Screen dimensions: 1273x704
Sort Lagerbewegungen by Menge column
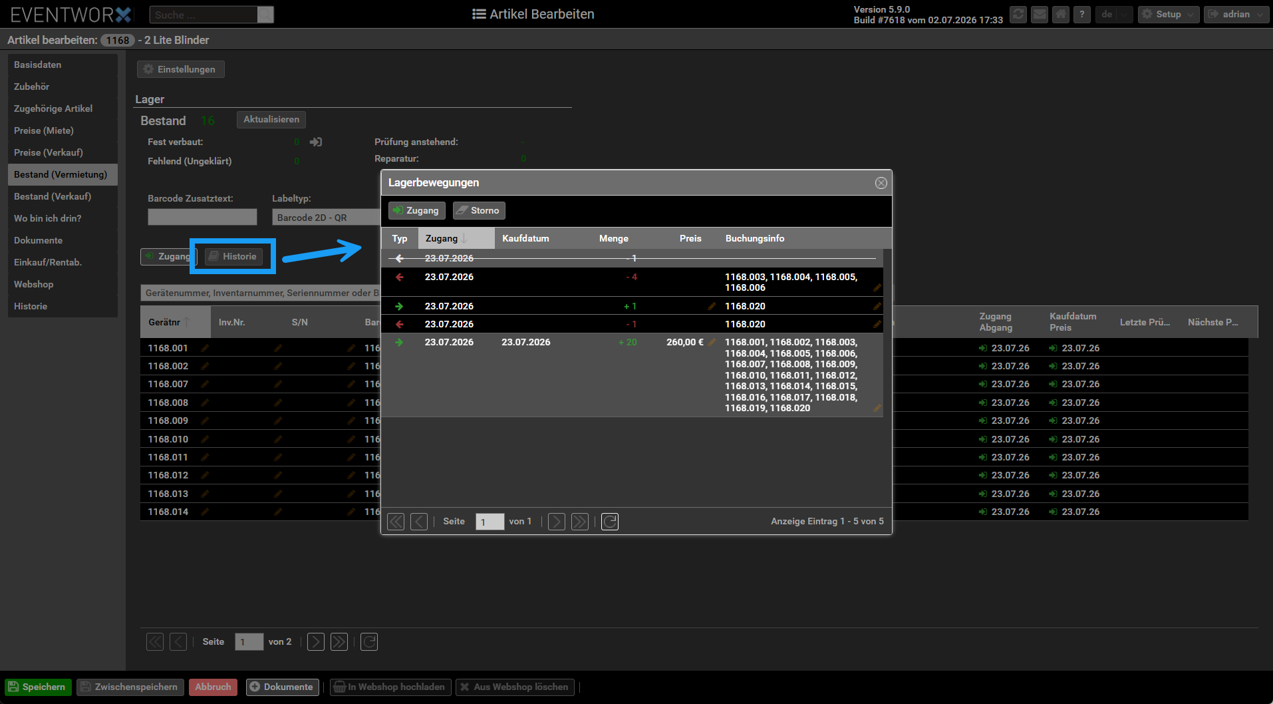613,238
